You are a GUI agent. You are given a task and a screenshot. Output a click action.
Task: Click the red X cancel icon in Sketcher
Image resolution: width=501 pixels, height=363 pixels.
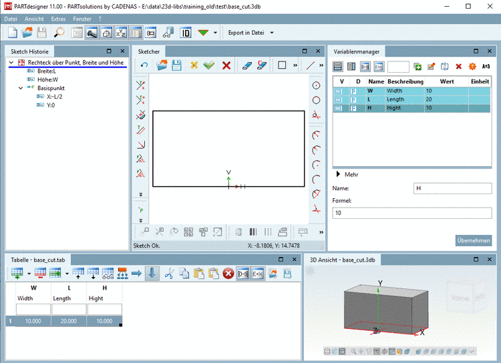[x=226, y=65]
